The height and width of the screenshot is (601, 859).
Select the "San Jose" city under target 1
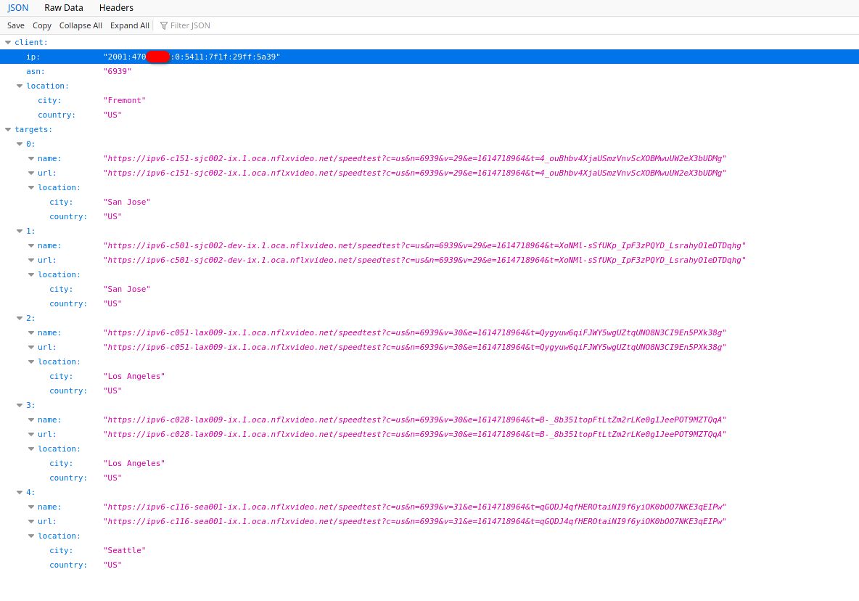pos(126,290)
